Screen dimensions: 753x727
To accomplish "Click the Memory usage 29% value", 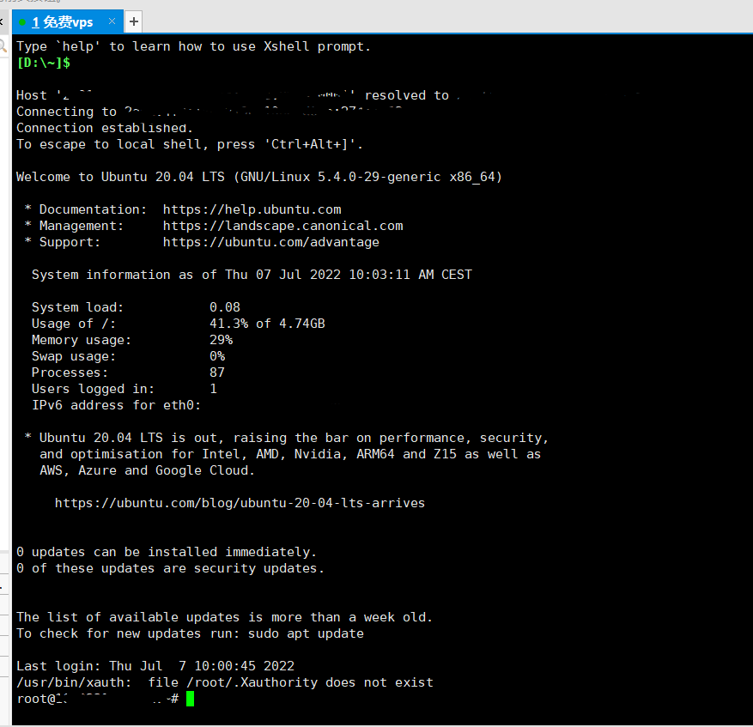I will click(x=221, y=340).
